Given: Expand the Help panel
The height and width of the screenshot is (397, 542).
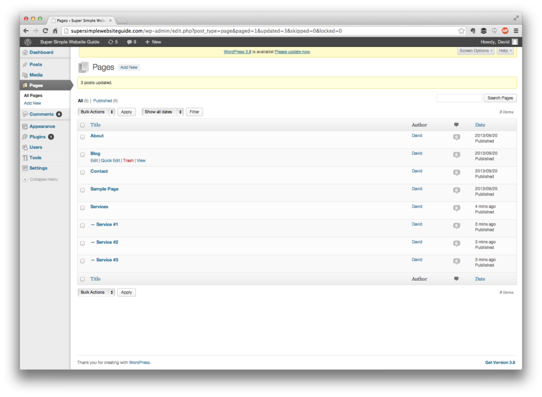Looking at the screenshot, I should 505,51.
